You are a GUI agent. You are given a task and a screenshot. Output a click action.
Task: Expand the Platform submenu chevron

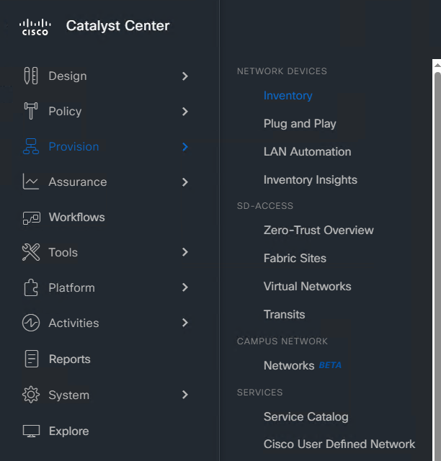point(184,287)
